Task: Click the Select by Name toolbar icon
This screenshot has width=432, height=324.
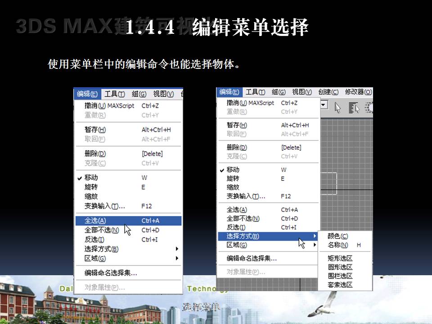Action: click(354, 107)
